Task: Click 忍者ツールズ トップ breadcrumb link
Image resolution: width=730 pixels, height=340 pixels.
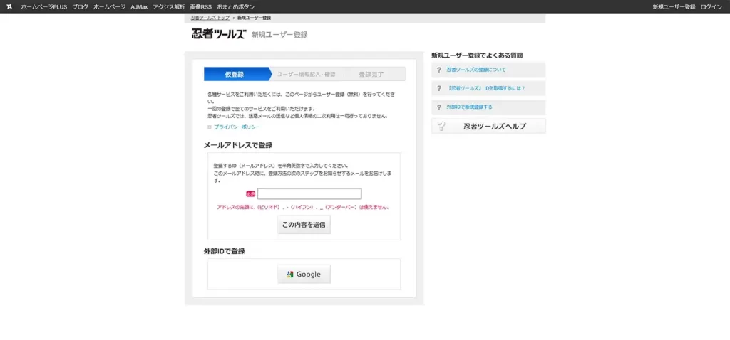Action: click(x=210, y=17)
